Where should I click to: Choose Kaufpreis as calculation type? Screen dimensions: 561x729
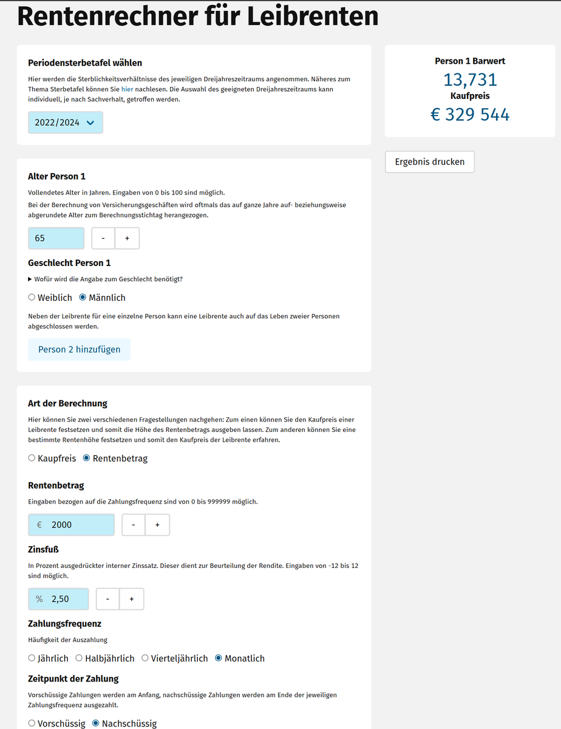[x=32, y=458]
